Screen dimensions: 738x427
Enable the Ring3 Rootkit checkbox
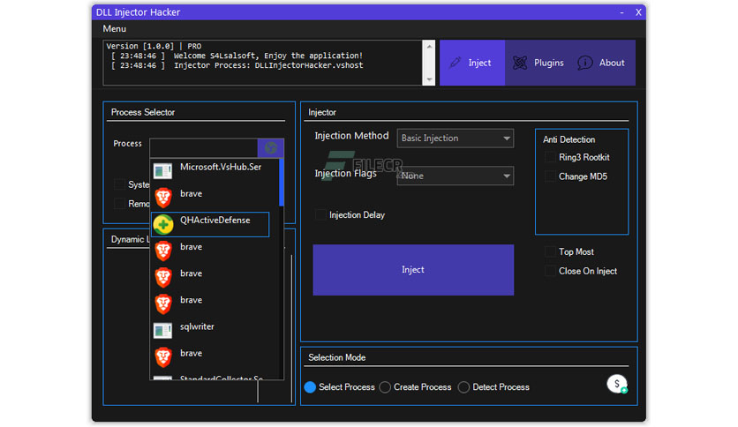tap(550, 157)
